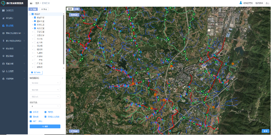Uncheck 璧城街道 checkbox
Image resolution: width=271 pixels, height=135 pixels.
(35, 18)
